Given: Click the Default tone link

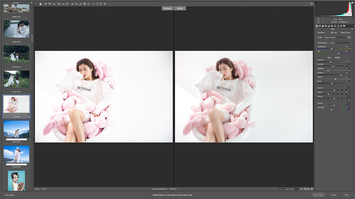Looking at the screenshot, I should coord(337,57).
